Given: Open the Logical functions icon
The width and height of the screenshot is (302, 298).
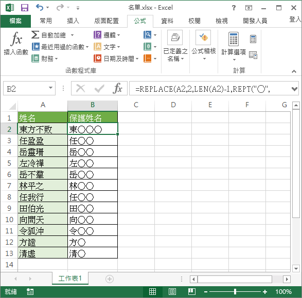Looking at the screenshot, I should [97, 35].
